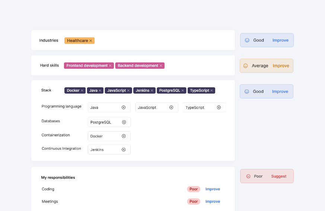Click the sad face icon in Poor rating
This screenshot has height=211, width=325.
(248, 176)
